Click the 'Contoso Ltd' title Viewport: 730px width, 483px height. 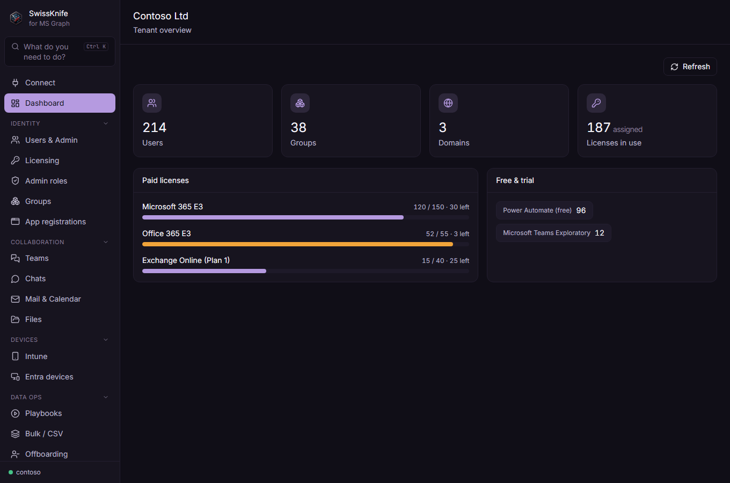click(x=160, y=16)
